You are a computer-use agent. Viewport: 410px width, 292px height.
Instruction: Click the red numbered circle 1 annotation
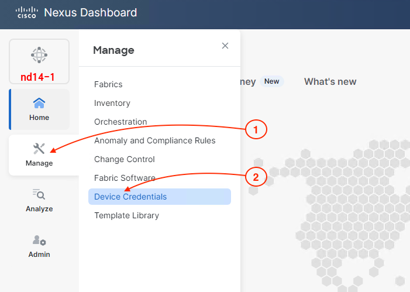coord(256,128)
